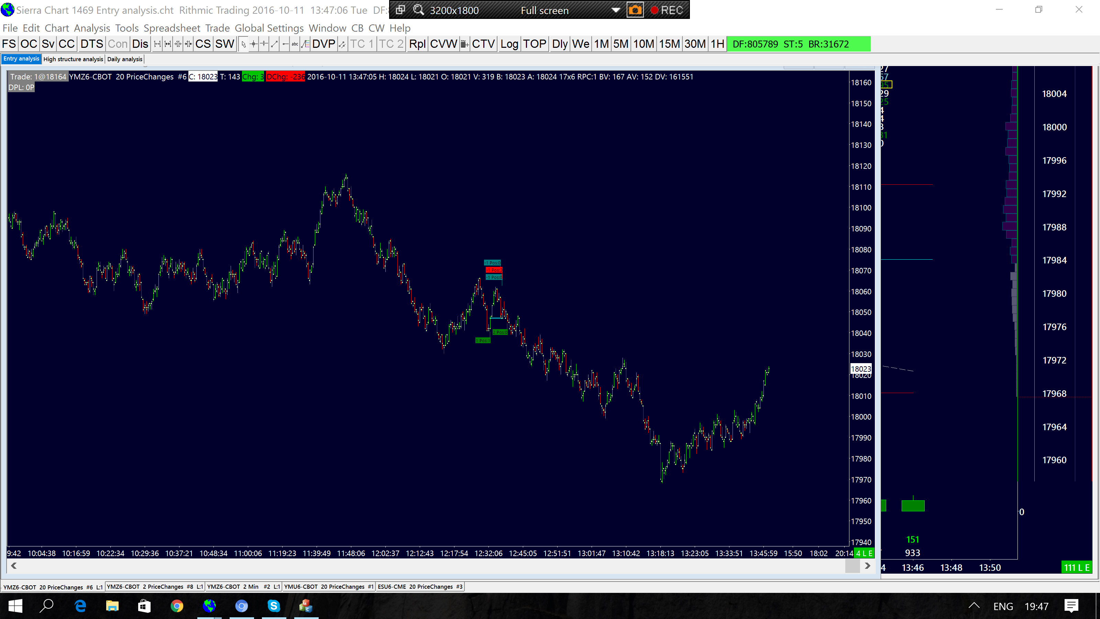Image resolution: width=1100 pixels, height=619 pixels.
Task: Select the colored fan lines tool
Action: pos(305,44)
